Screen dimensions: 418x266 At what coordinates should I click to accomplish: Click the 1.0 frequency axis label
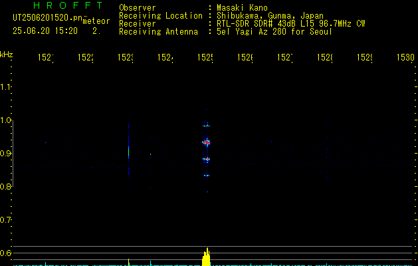(x=5, y=120)
